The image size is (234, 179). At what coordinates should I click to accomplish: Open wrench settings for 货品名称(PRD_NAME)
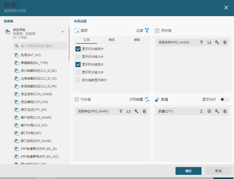(x=217, y=42)
